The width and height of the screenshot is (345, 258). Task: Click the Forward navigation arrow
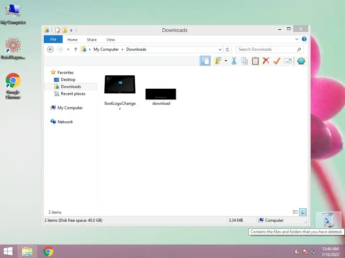pos(60,49)
